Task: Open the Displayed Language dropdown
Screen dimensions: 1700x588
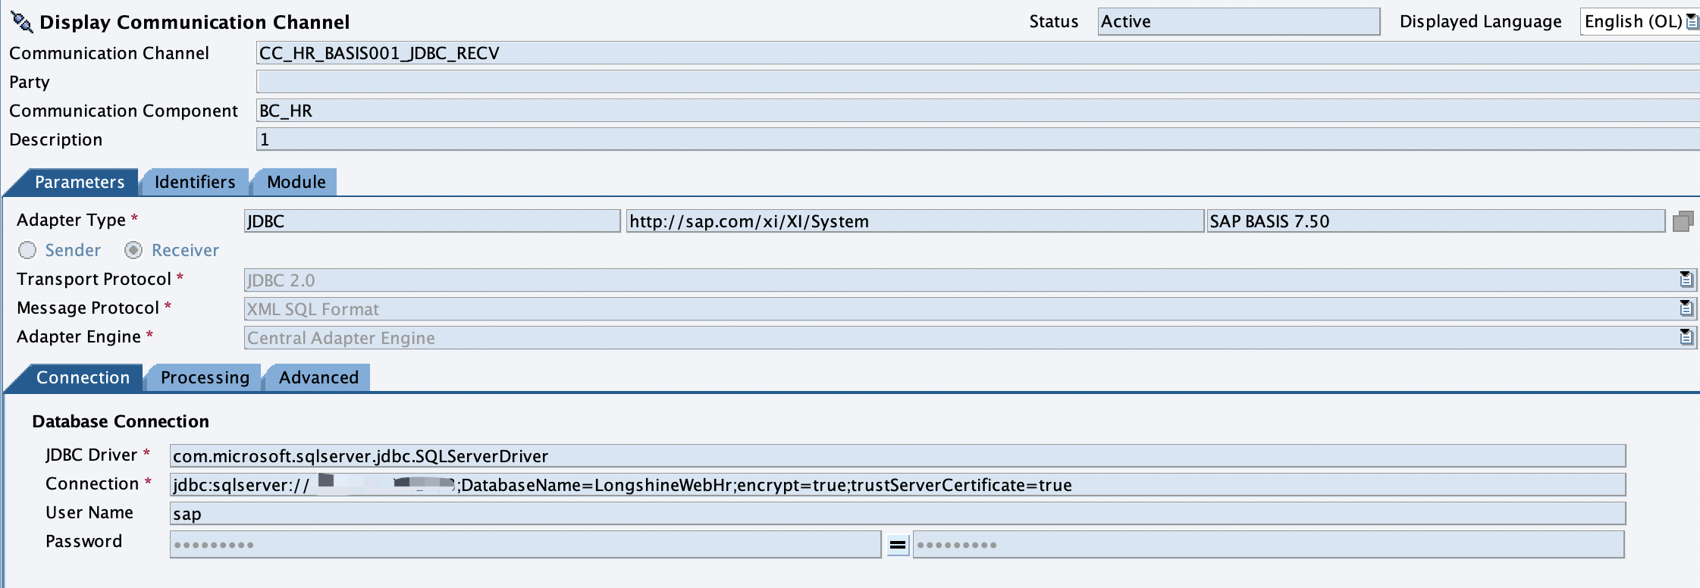Action: tap(1692, 22)
